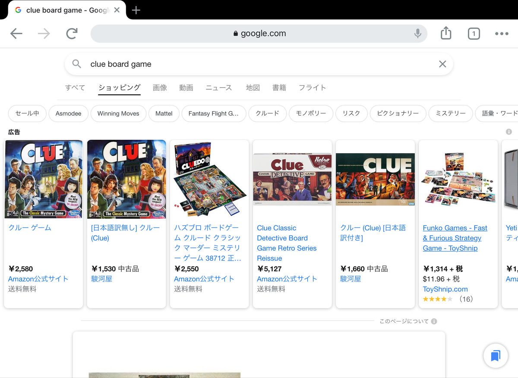The height and width of the screenshot is (378, 518).
Task: Open Clue Classic Detective Board Game link
Action: (287, 243)
